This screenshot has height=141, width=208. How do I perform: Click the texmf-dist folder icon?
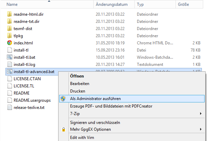[10, 28]
